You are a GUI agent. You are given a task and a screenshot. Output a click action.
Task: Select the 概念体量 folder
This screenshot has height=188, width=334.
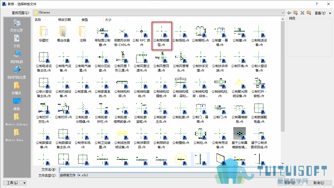[x=63, y=34]
